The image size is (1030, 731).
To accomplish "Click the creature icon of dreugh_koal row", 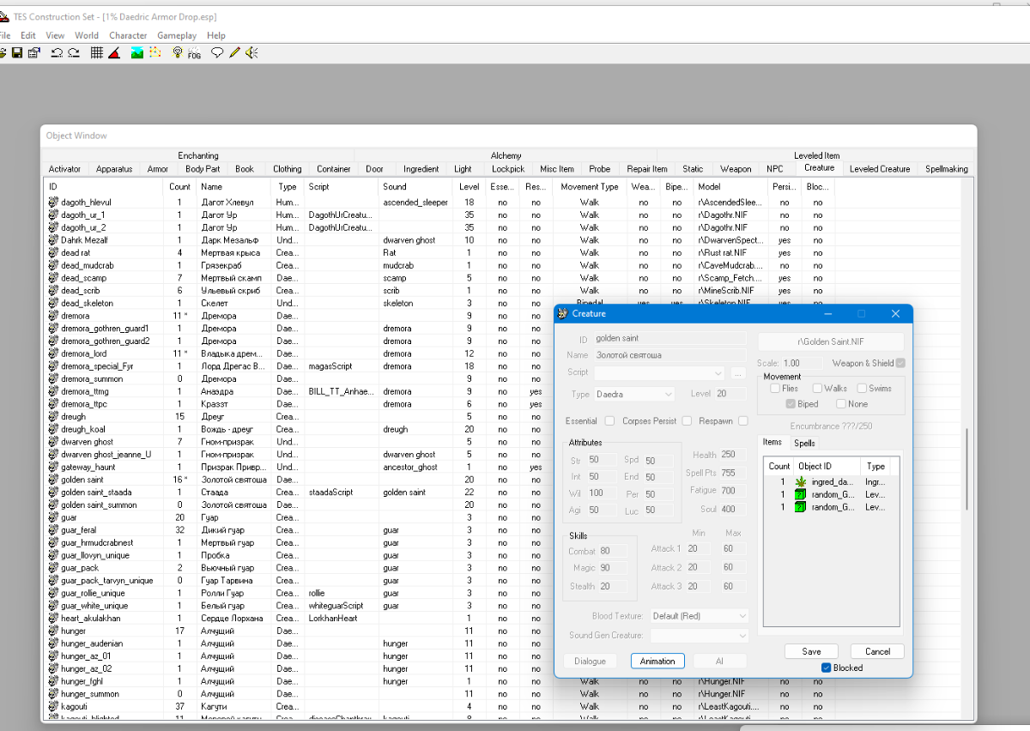I will 53,429.
